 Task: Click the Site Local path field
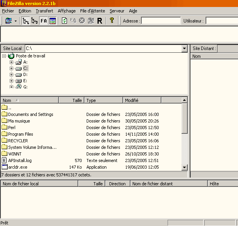point(103,48)
